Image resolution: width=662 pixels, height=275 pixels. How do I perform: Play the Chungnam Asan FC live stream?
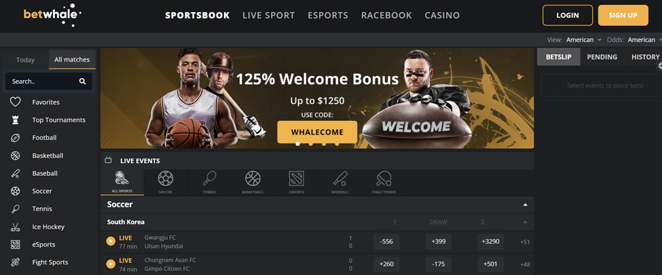pyautogui.click(x=111, y=264)
